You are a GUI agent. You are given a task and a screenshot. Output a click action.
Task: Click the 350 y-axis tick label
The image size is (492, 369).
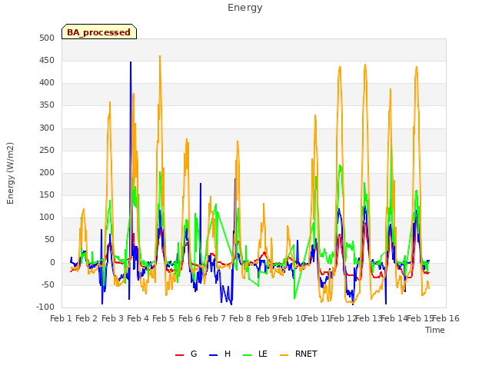tap(47, 105)
